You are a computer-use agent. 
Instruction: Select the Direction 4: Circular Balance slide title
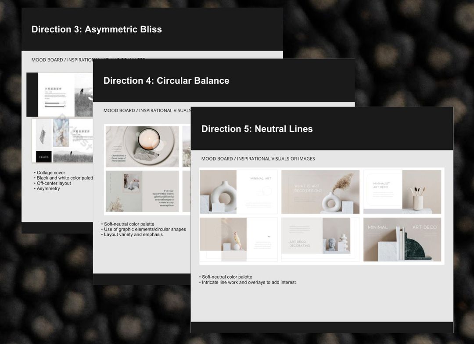point(166,81)
